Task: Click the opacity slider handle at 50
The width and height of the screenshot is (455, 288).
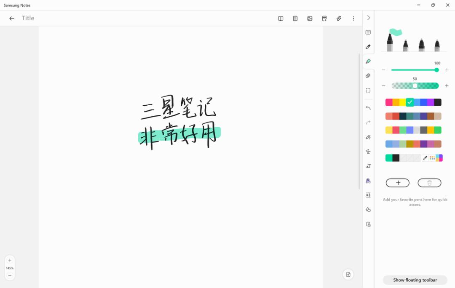Action: (x=415, y=86)
